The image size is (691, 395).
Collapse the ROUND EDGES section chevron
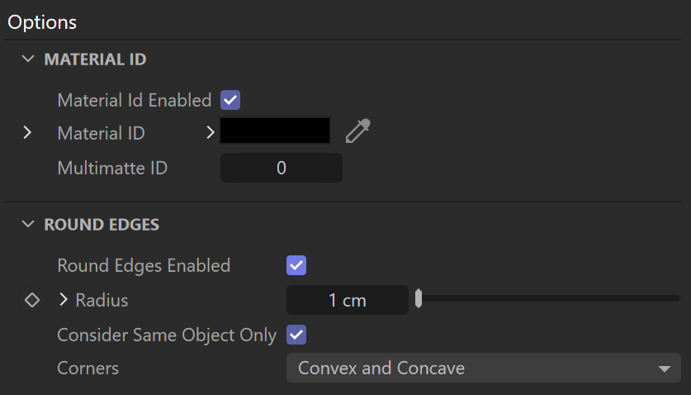pyautogui.click(x=28, y=224)
